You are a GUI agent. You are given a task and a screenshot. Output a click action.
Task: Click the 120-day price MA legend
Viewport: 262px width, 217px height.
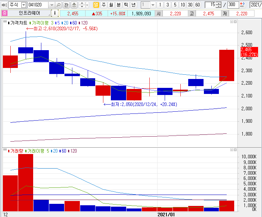83,23
